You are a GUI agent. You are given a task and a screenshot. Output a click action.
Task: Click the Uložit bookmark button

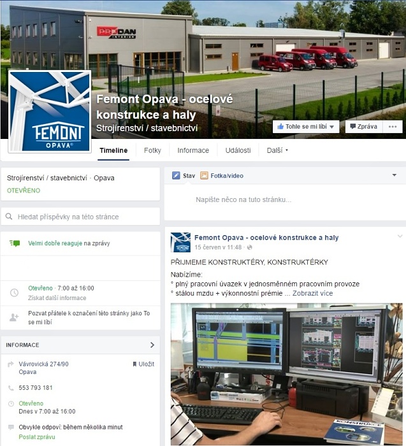(143, 364)
